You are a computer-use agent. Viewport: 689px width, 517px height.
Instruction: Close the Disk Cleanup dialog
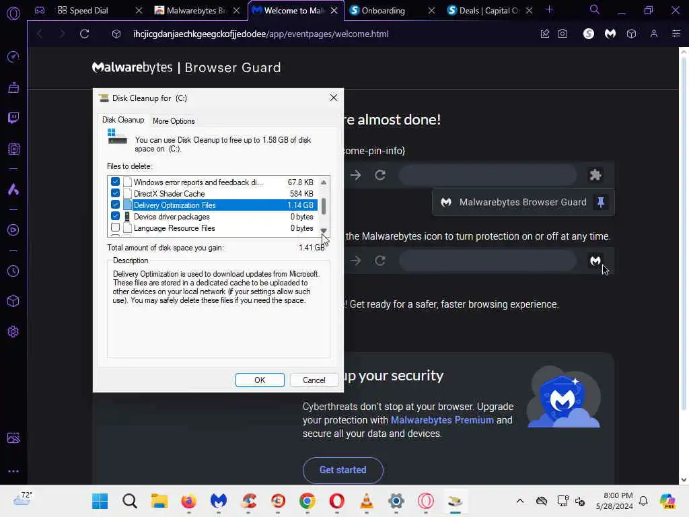pyautogui.click(x=334, y=98)
